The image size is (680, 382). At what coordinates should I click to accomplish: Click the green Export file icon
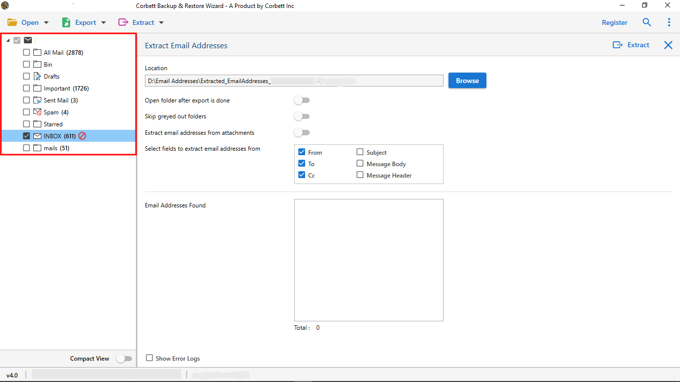click(66, 22)
